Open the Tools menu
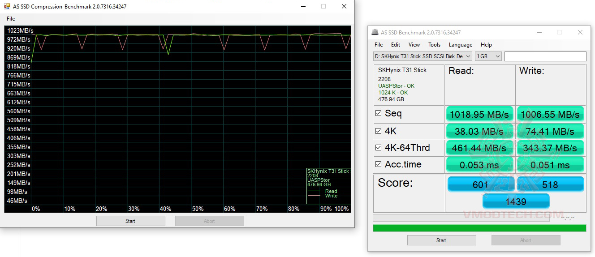 click(x=434, y=45)
